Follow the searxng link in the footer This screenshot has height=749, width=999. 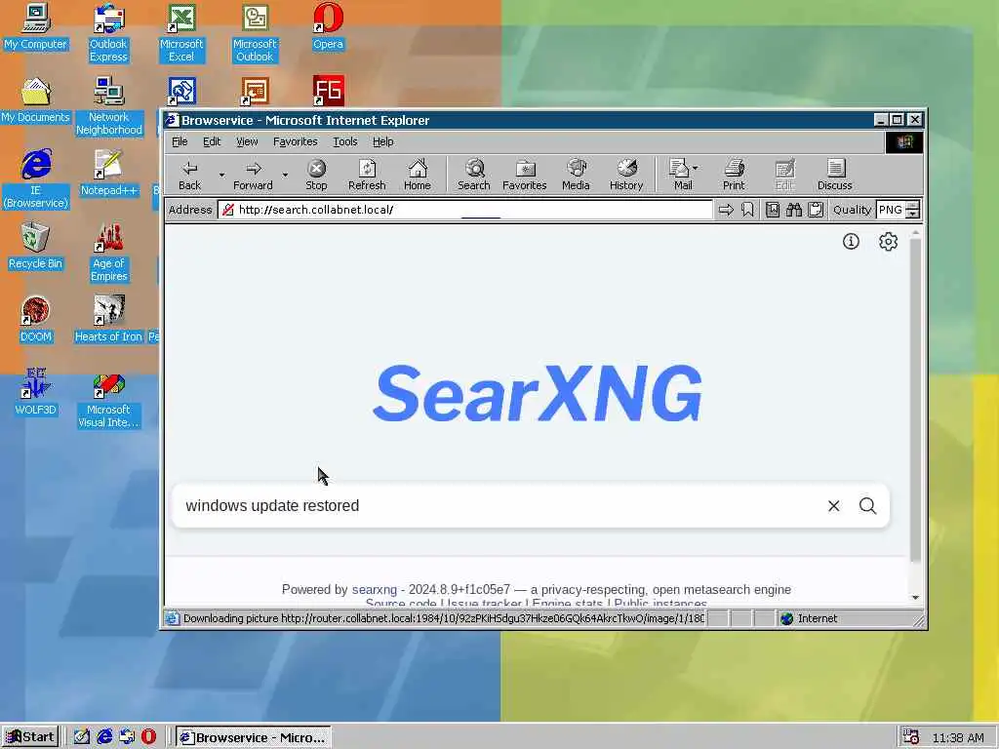pyautogui.click(x=374, y=590)
